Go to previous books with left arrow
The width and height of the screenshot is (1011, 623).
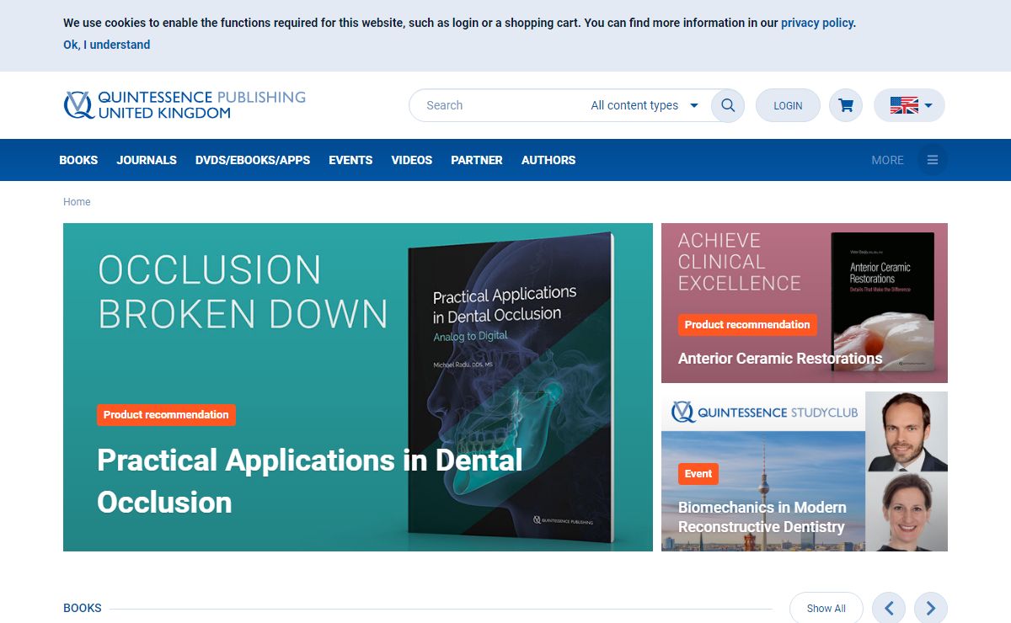click(x=889, y=608)
